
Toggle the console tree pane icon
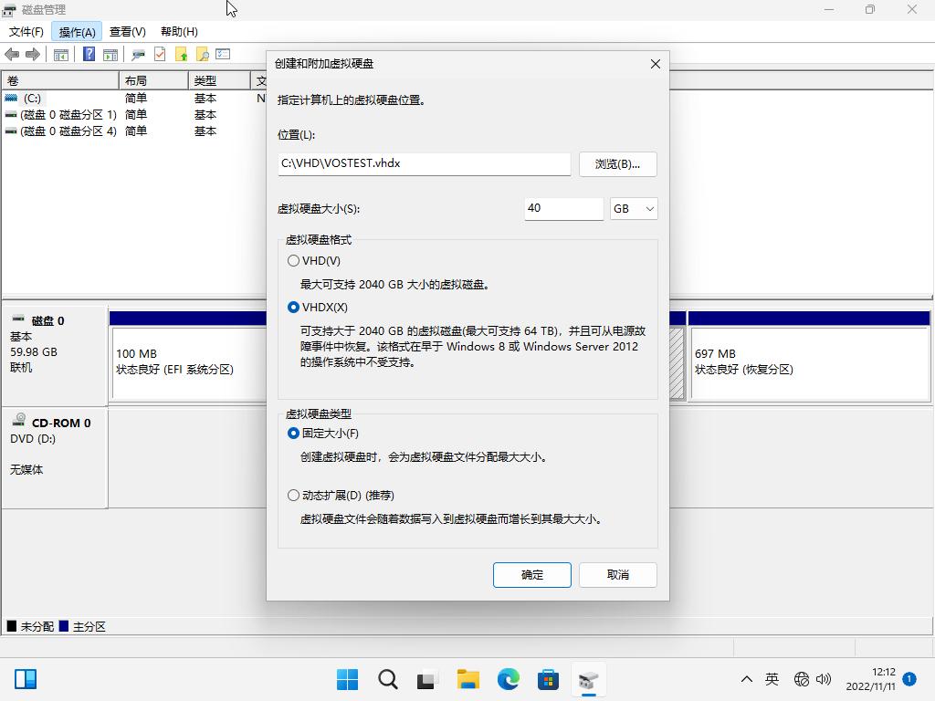pos(60,54)
